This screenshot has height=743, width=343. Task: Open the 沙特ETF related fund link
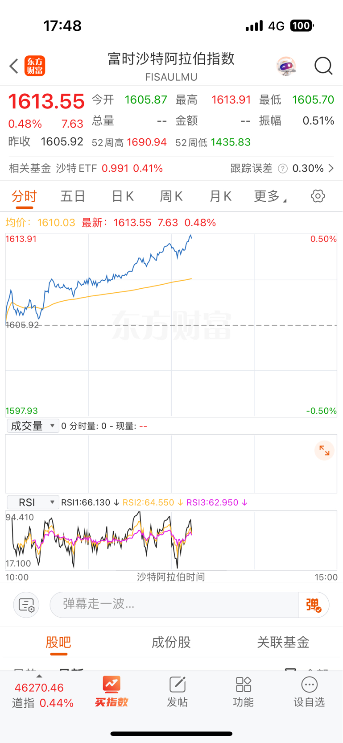point(109,168)
